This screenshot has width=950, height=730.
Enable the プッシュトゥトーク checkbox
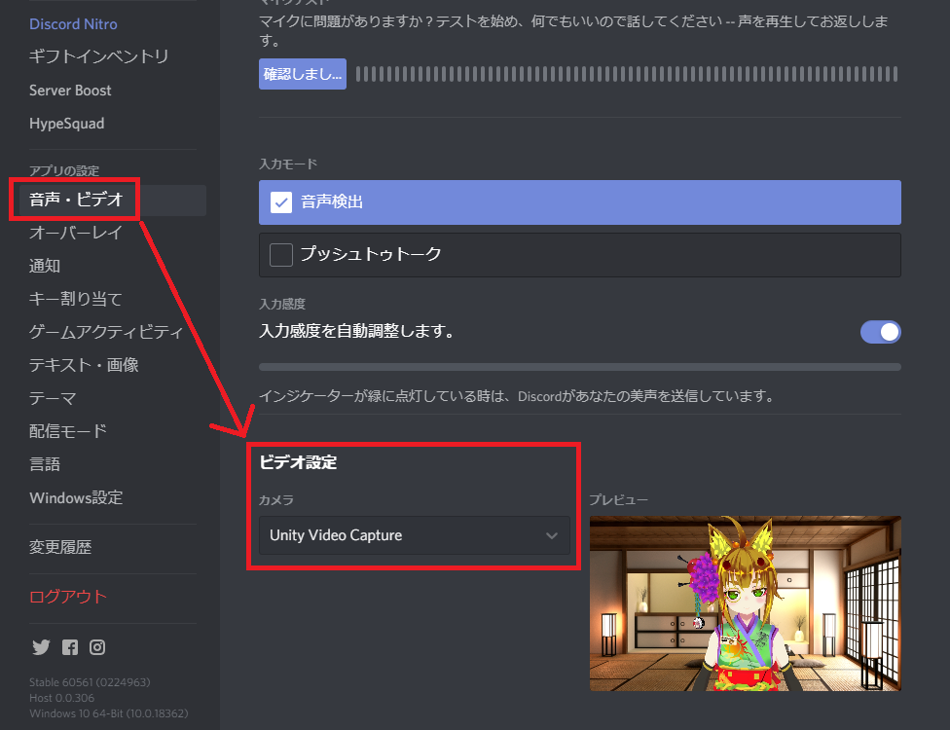pos(281,255)
